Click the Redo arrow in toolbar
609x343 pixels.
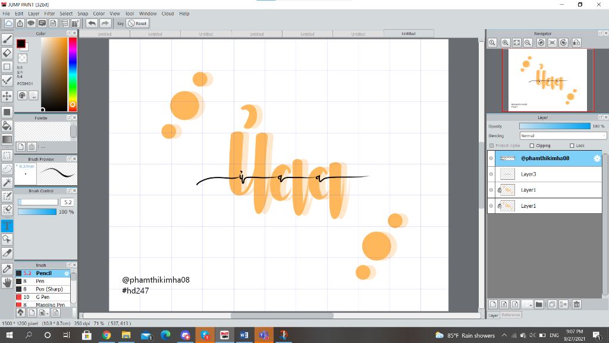[x=105, y=23]
